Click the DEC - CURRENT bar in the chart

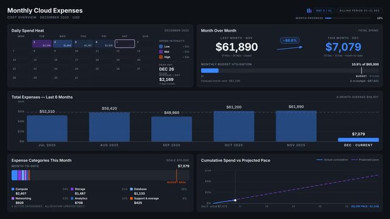pyautogui.click(x=358, y=140)
